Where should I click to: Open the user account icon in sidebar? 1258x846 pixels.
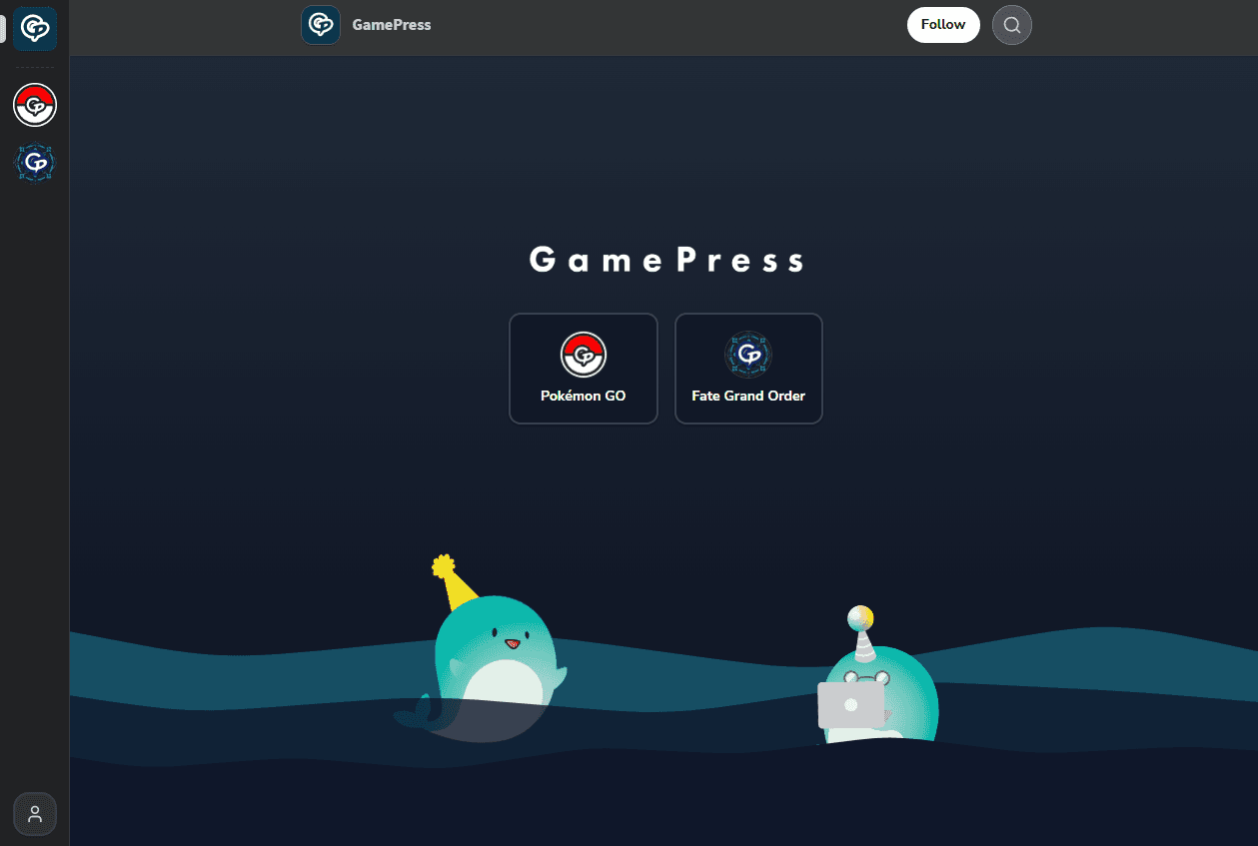[35, 814]
